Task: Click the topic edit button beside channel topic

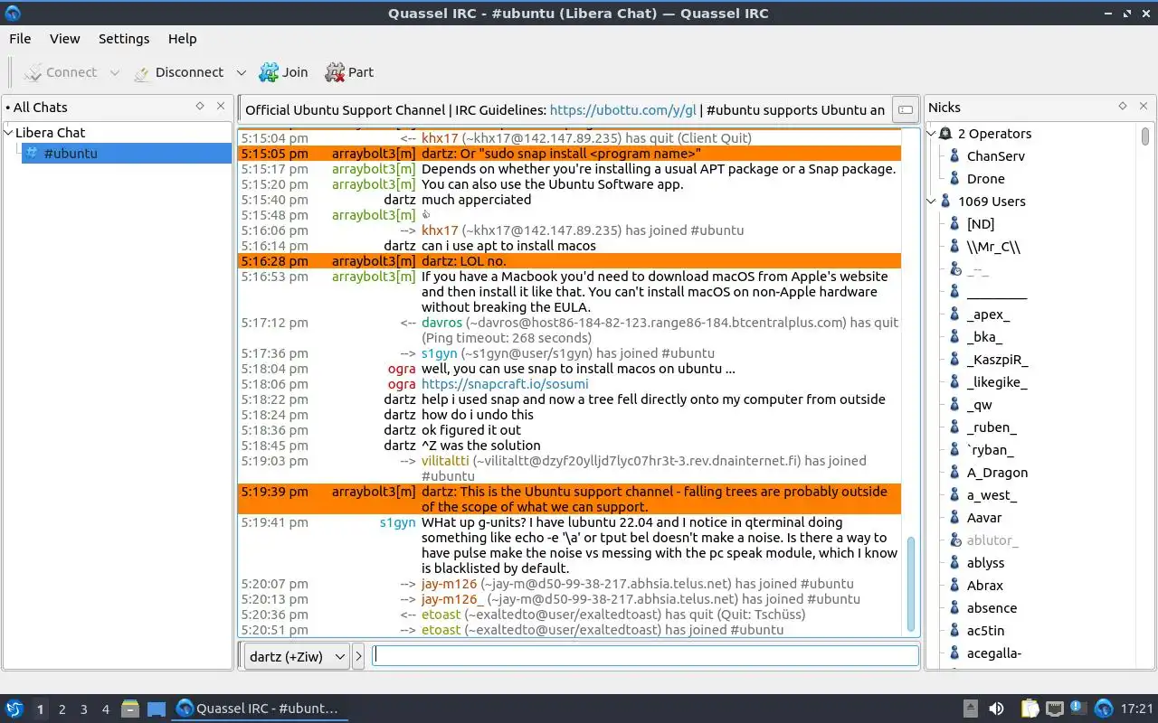Action: [904, 109]
